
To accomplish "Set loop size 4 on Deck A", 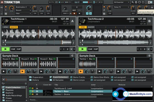I will pyautogui.click(x=71, y=49).
